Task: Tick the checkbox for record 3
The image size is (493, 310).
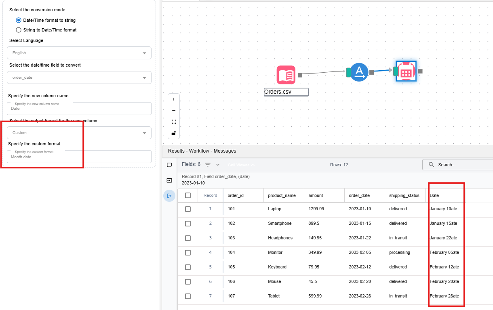Action: [x=188, y=238]
